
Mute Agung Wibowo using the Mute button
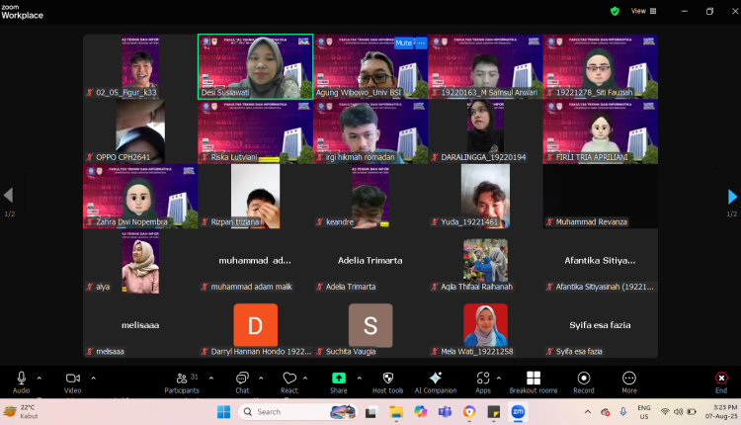[x=403, y=43]
